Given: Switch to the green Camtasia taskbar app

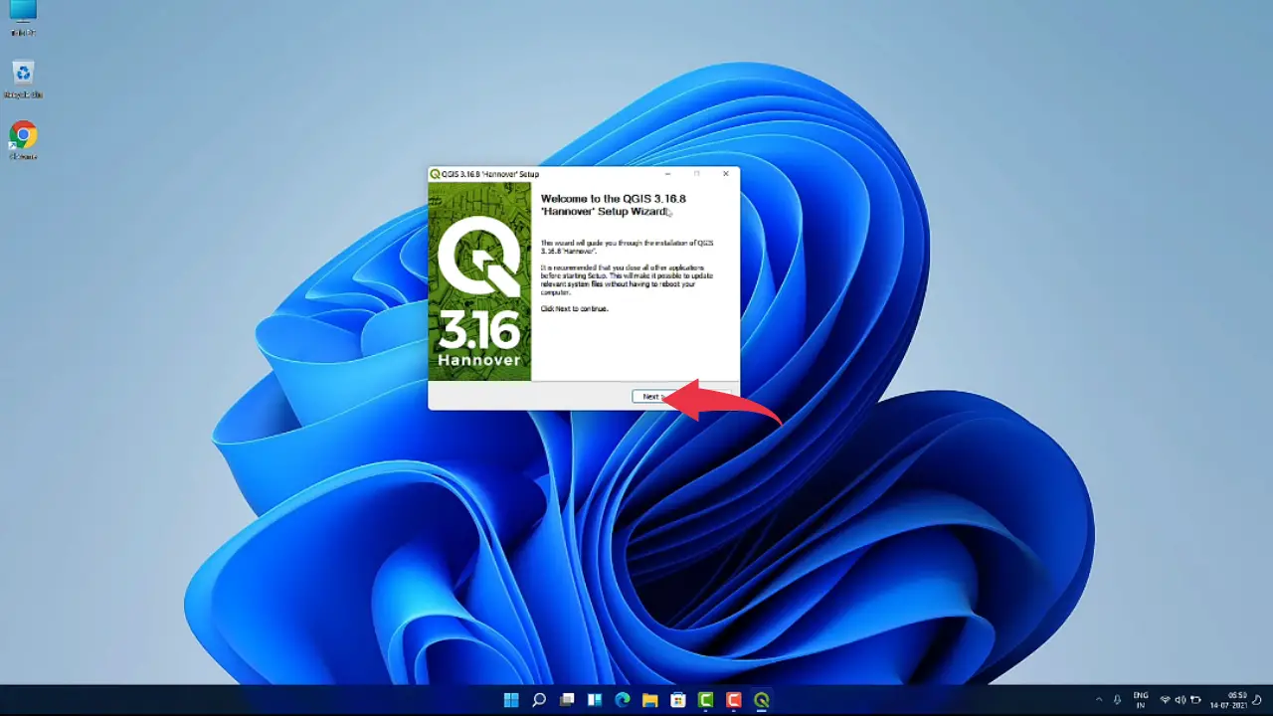Looking at the screenshot, I should pos(706,700).
